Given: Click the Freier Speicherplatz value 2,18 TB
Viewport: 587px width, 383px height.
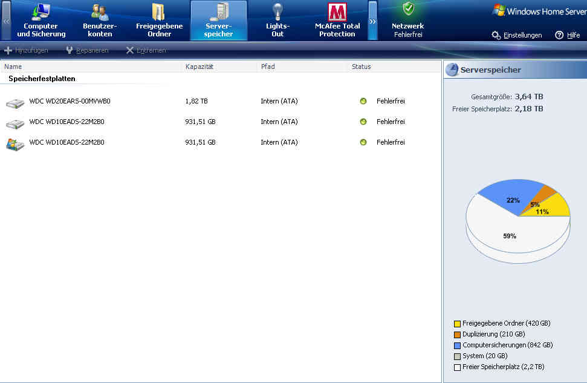Looking at the screenshot, I should [528, 109].
